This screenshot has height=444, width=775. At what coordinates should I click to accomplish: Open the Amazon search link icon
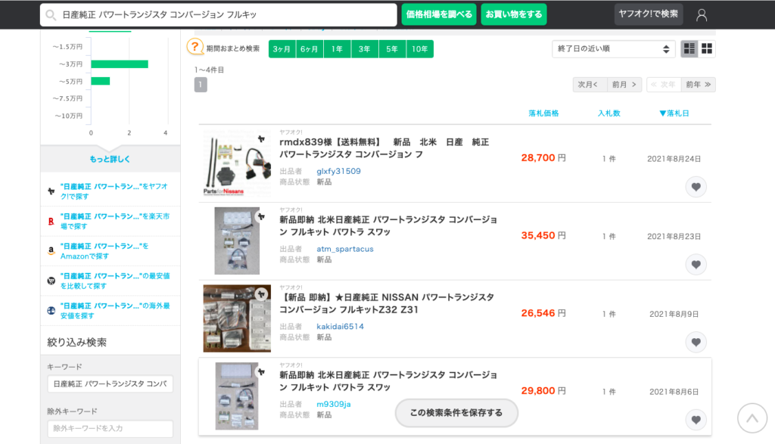click(x=51, y=250)
